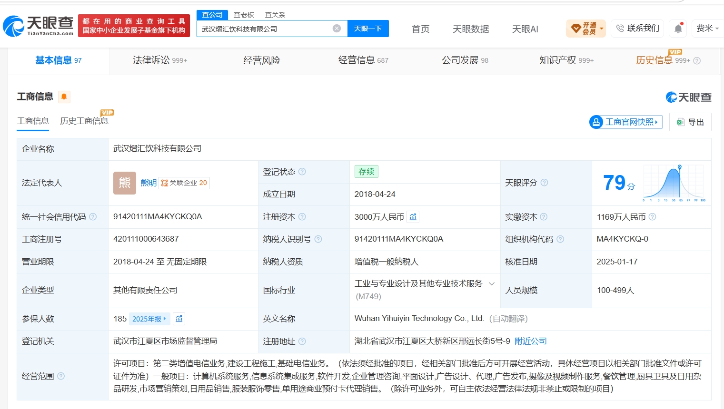The width and height of the screenshot is (724, 409).
Task: Click the 关联企业 20 badge
Action: [184, 183]
